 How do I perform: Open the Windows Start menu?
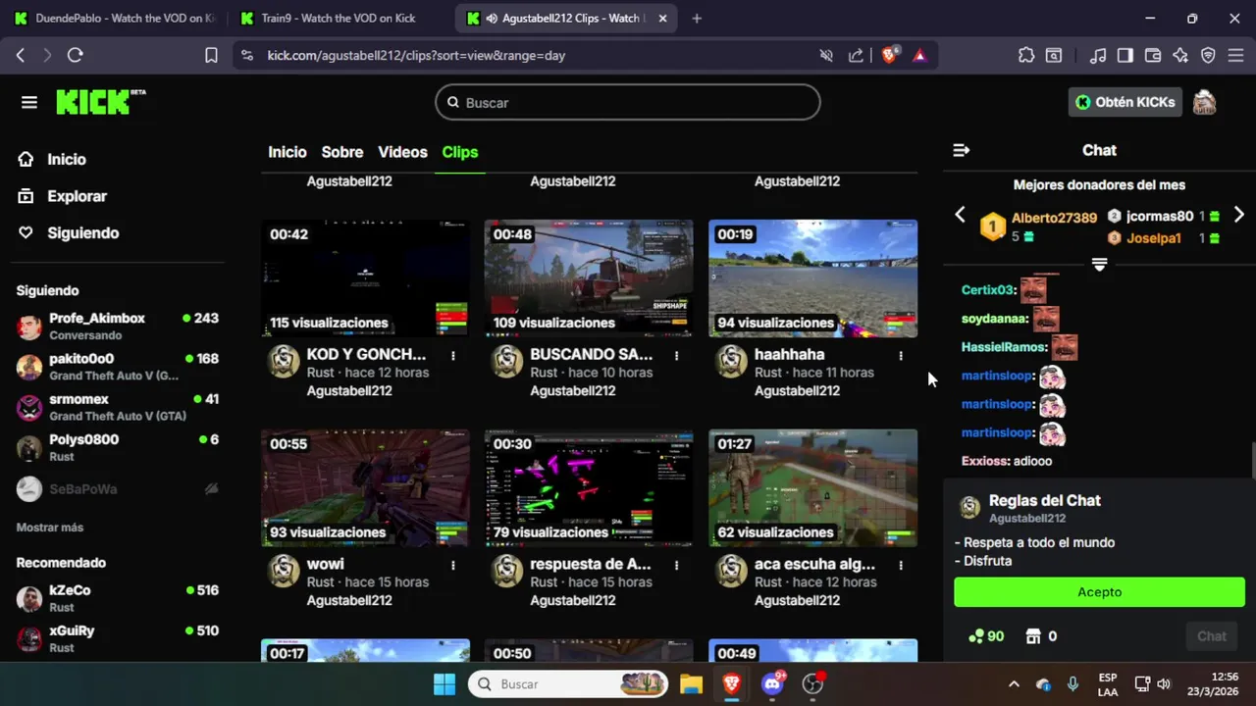445,683
